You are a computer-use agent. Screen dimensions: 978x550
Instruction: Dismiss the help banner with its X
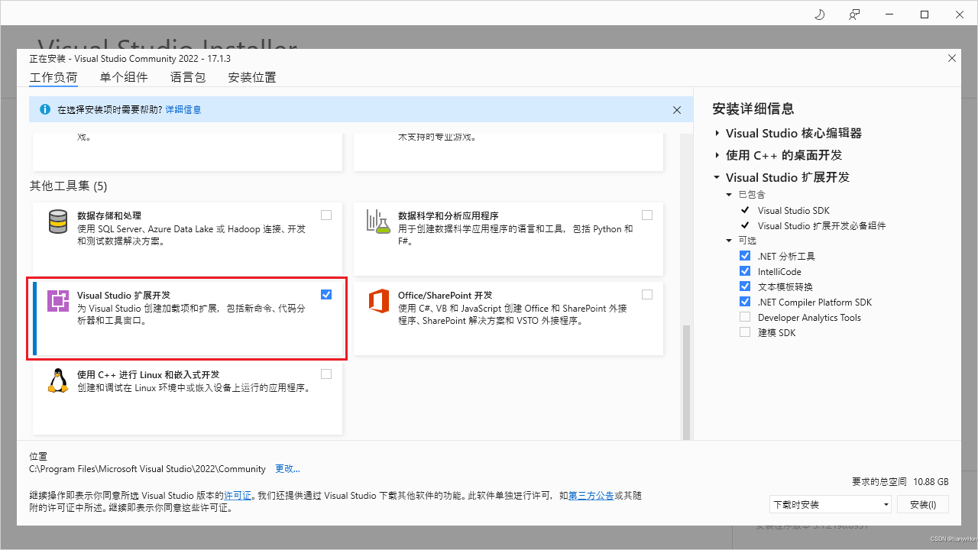tap(677, 110)
